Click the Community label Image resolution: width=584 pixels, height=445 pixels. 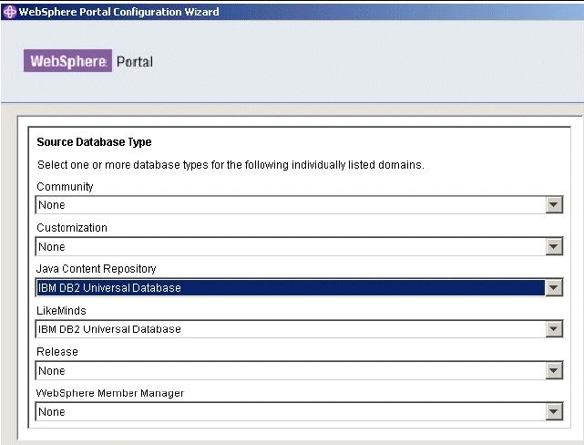coord(65,186)
